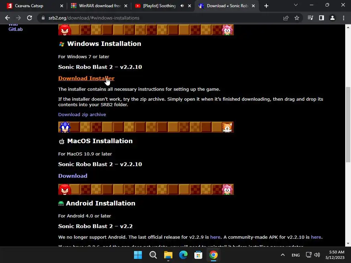Click the Windows logo beside Windows Installation

[62, 44]
